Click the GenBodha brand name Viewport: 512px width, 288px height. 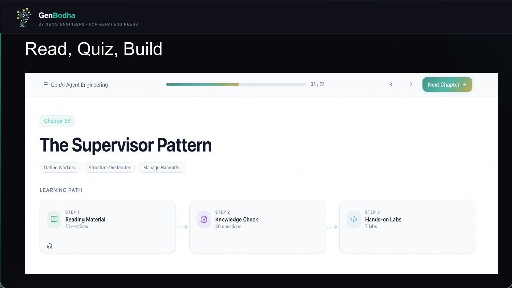tap(57, 15)
